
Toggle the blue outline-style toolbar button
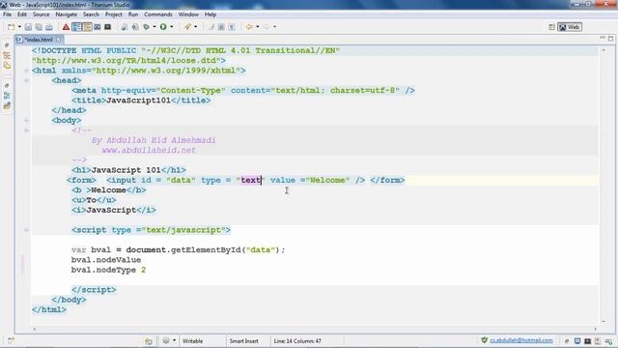(76, 27)
